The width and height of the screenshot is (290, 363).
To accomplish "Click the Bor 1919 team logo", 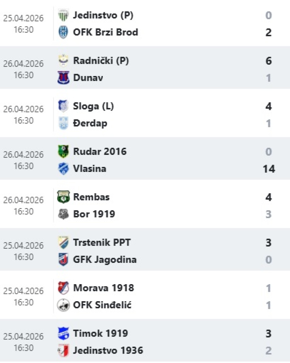I will 63,214.
